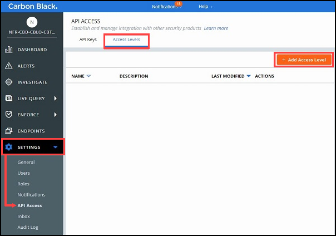Sort by Last Modified column arrow
Image resolution: width=336 pixels, height=236 pixels.
point(249,76)
